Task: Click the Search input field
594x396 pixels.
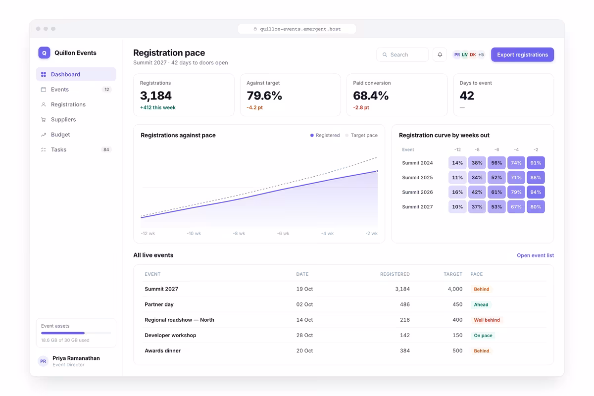Action: point(402,54)
